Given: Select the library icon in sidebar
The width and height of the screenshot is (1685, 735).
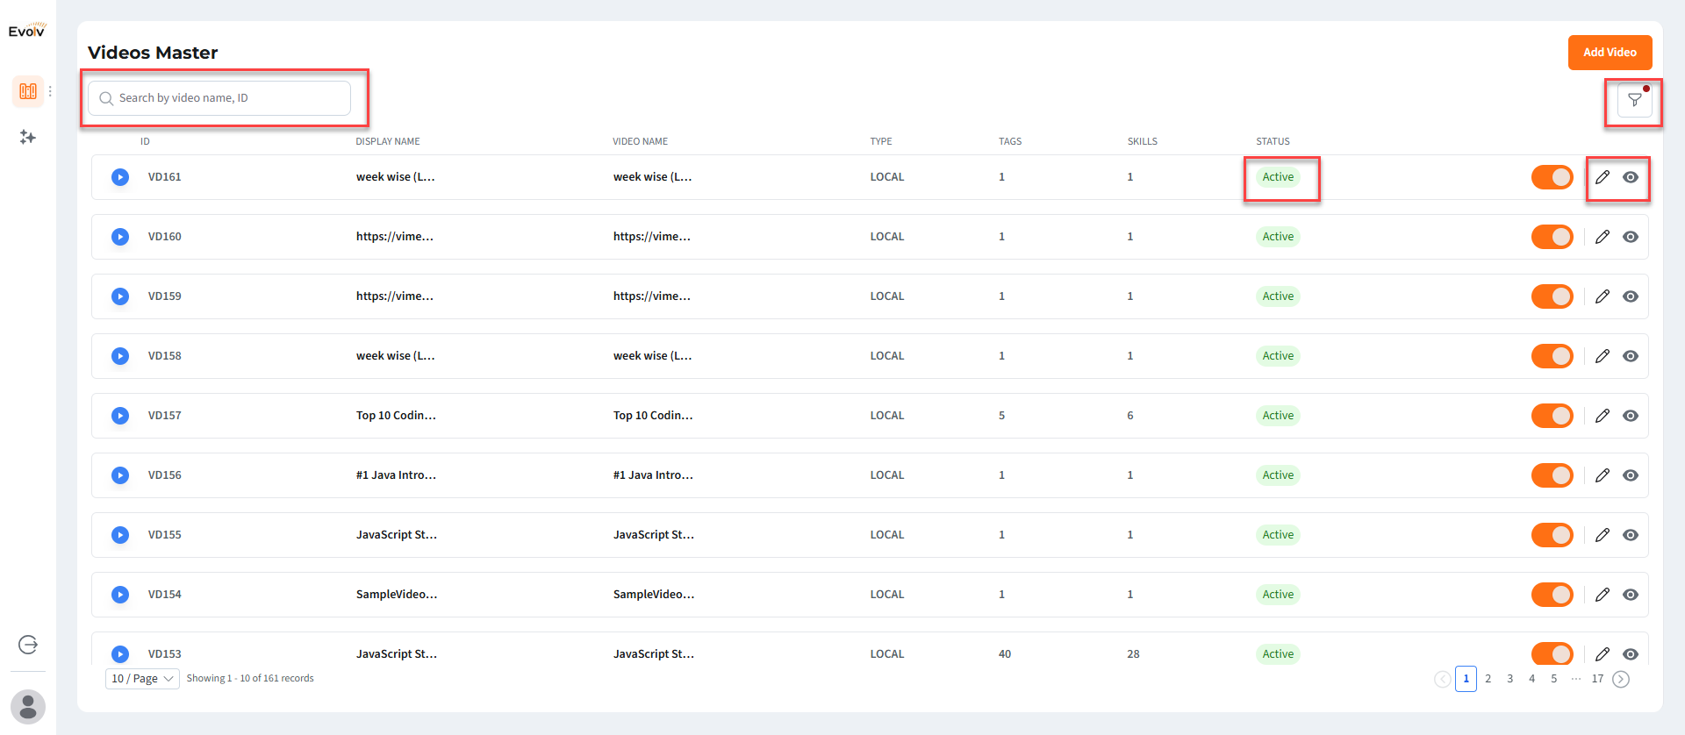Looking at the screenshot, I should coord(28,91).
